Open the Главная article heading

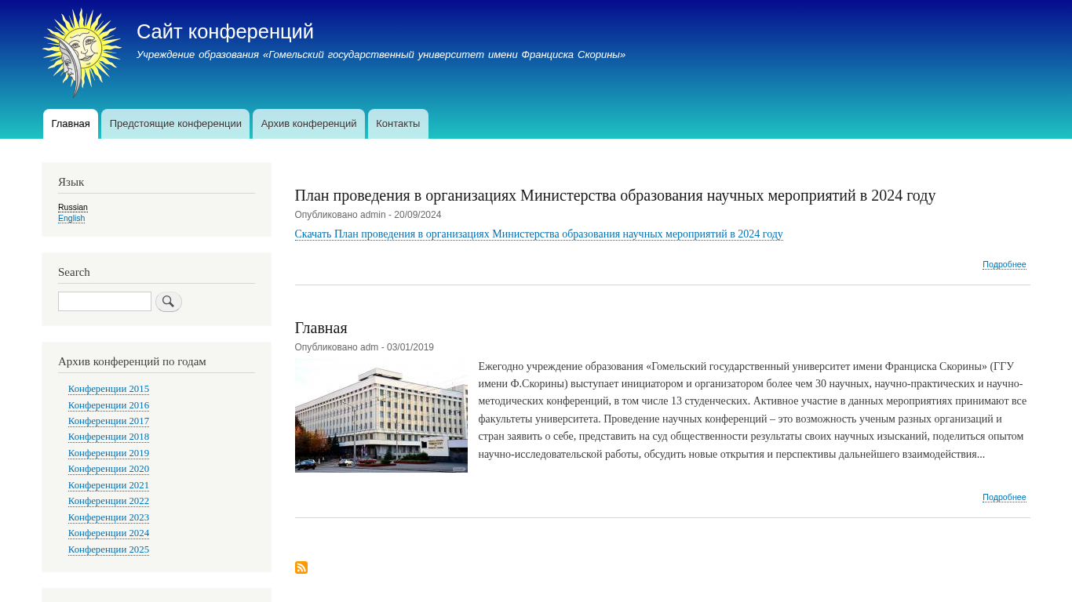(321, 328)
